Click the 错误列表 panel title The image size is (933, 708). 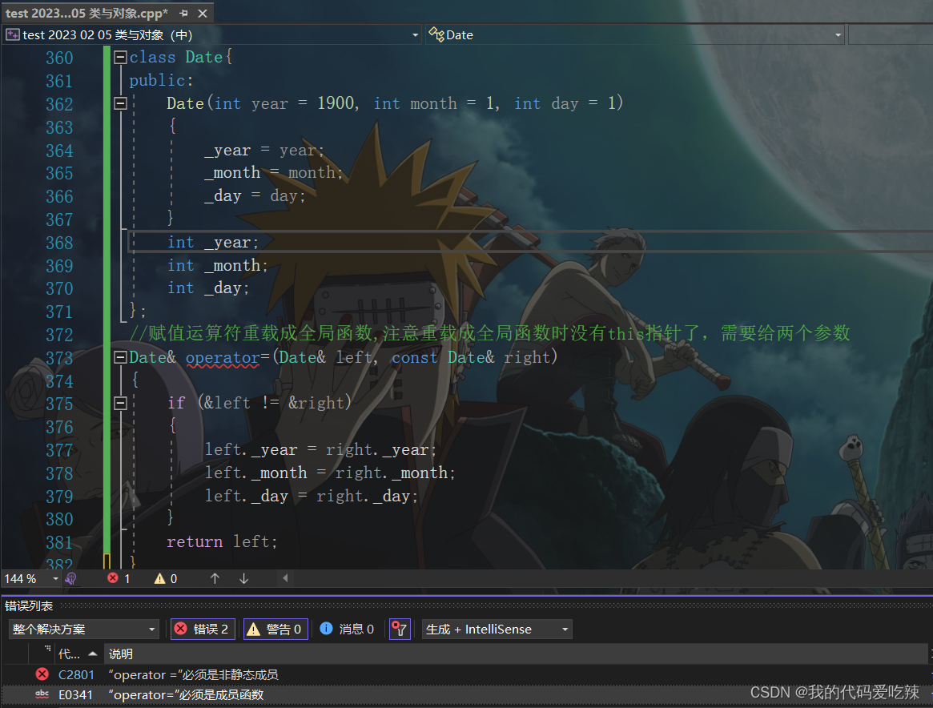[29, 605]
